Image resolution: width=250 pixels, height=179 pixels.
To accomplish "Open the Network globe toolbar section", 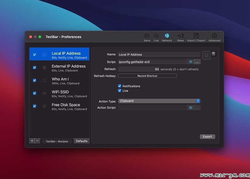I will (x=167, y=37).
